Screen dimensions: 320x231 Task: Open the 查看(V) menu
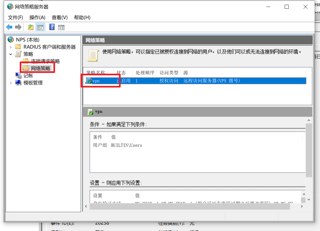[x=59, y=17]
